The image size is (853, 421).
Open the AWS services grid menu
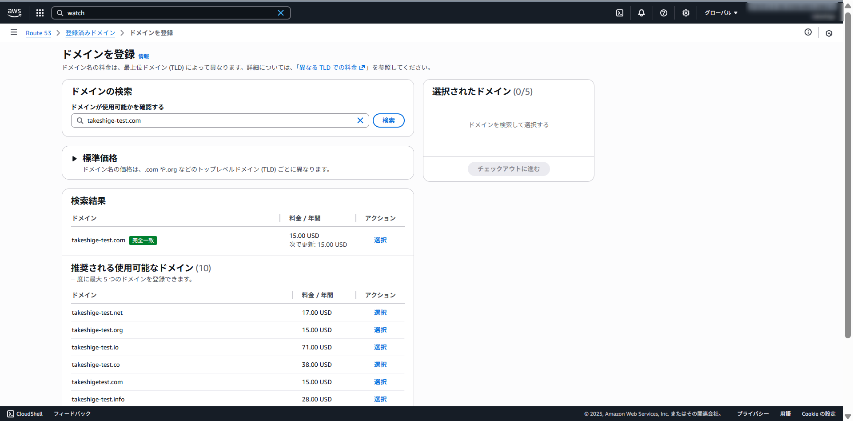[40, 13]
